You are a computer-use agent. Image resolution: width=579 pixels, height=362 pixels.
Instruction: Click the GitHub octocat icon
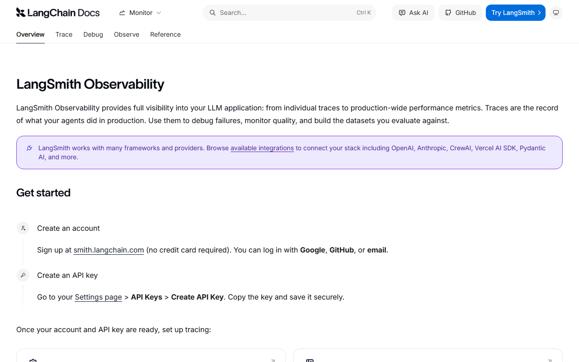click(448, 13)
